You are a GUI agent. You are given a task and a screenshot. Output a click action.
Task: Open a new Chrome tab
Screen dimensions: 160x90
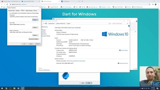click(x=82, y=1)
